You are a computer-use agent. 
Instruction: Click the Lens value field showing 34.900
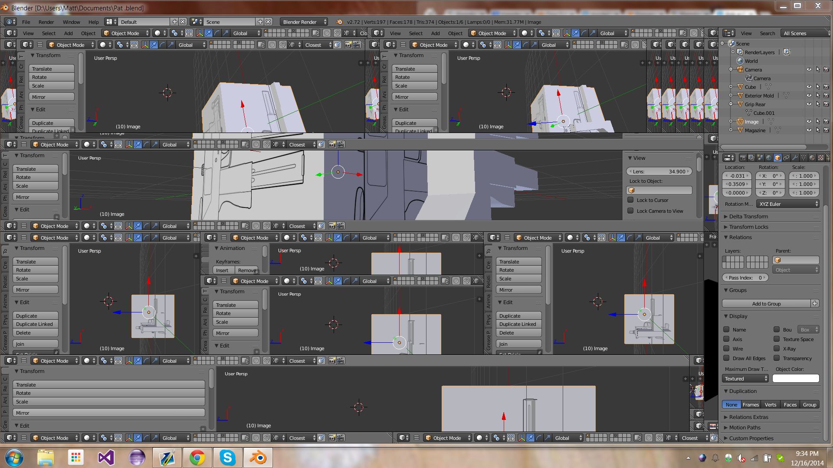(x=659, y=172)
